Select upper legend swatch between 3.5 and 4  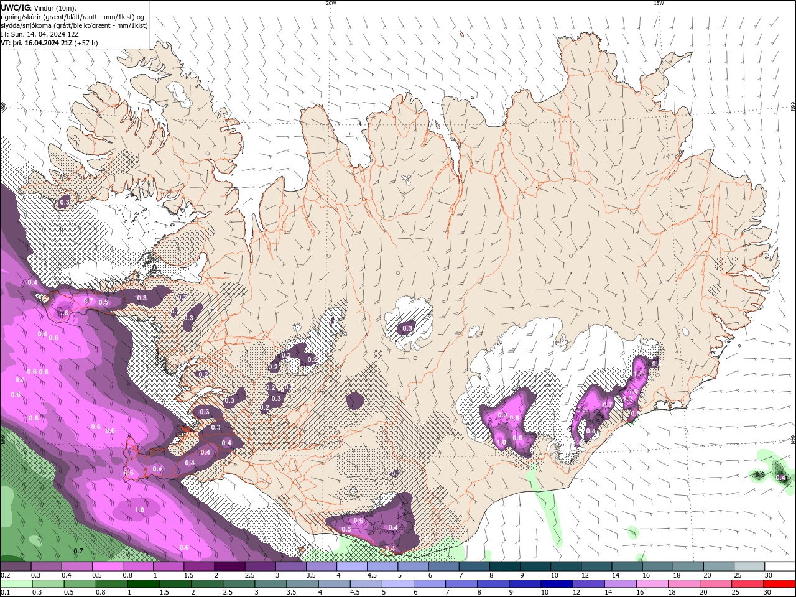click(x=322, y=567)
